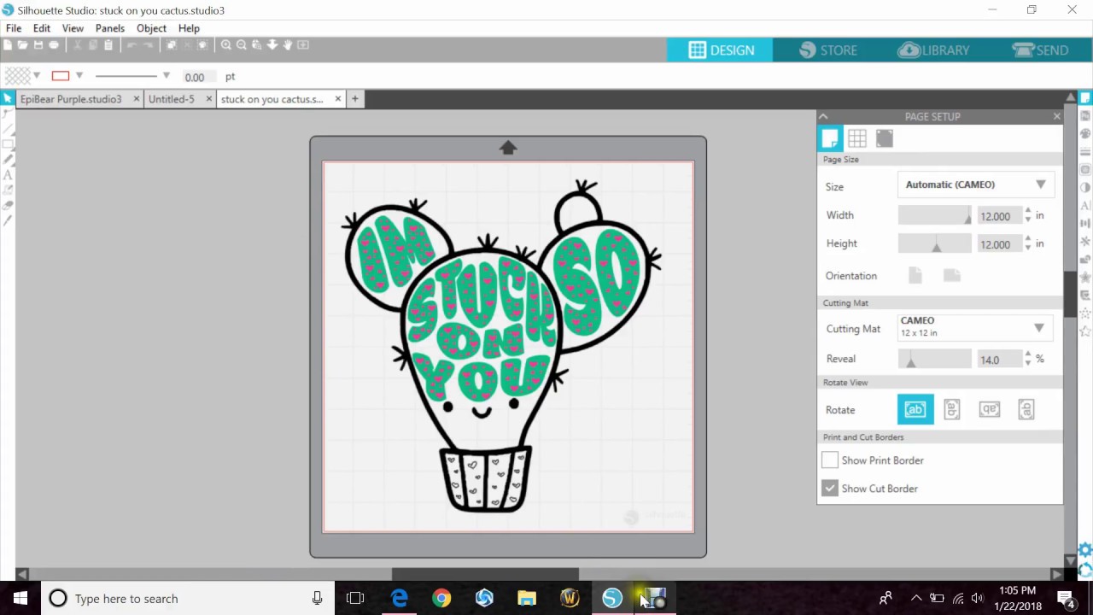The image size is (1093, 615).
Task: Uncheck Show Cut Border checkbox
Action: click(830, 489)
